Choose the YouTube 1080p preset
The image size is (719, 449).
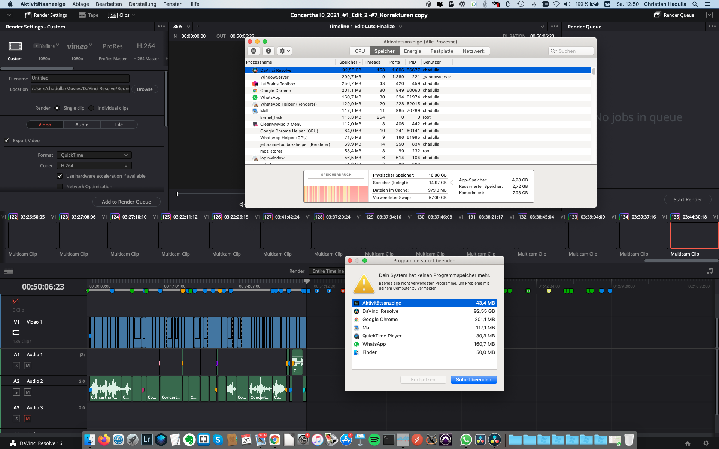pos(46,46)
